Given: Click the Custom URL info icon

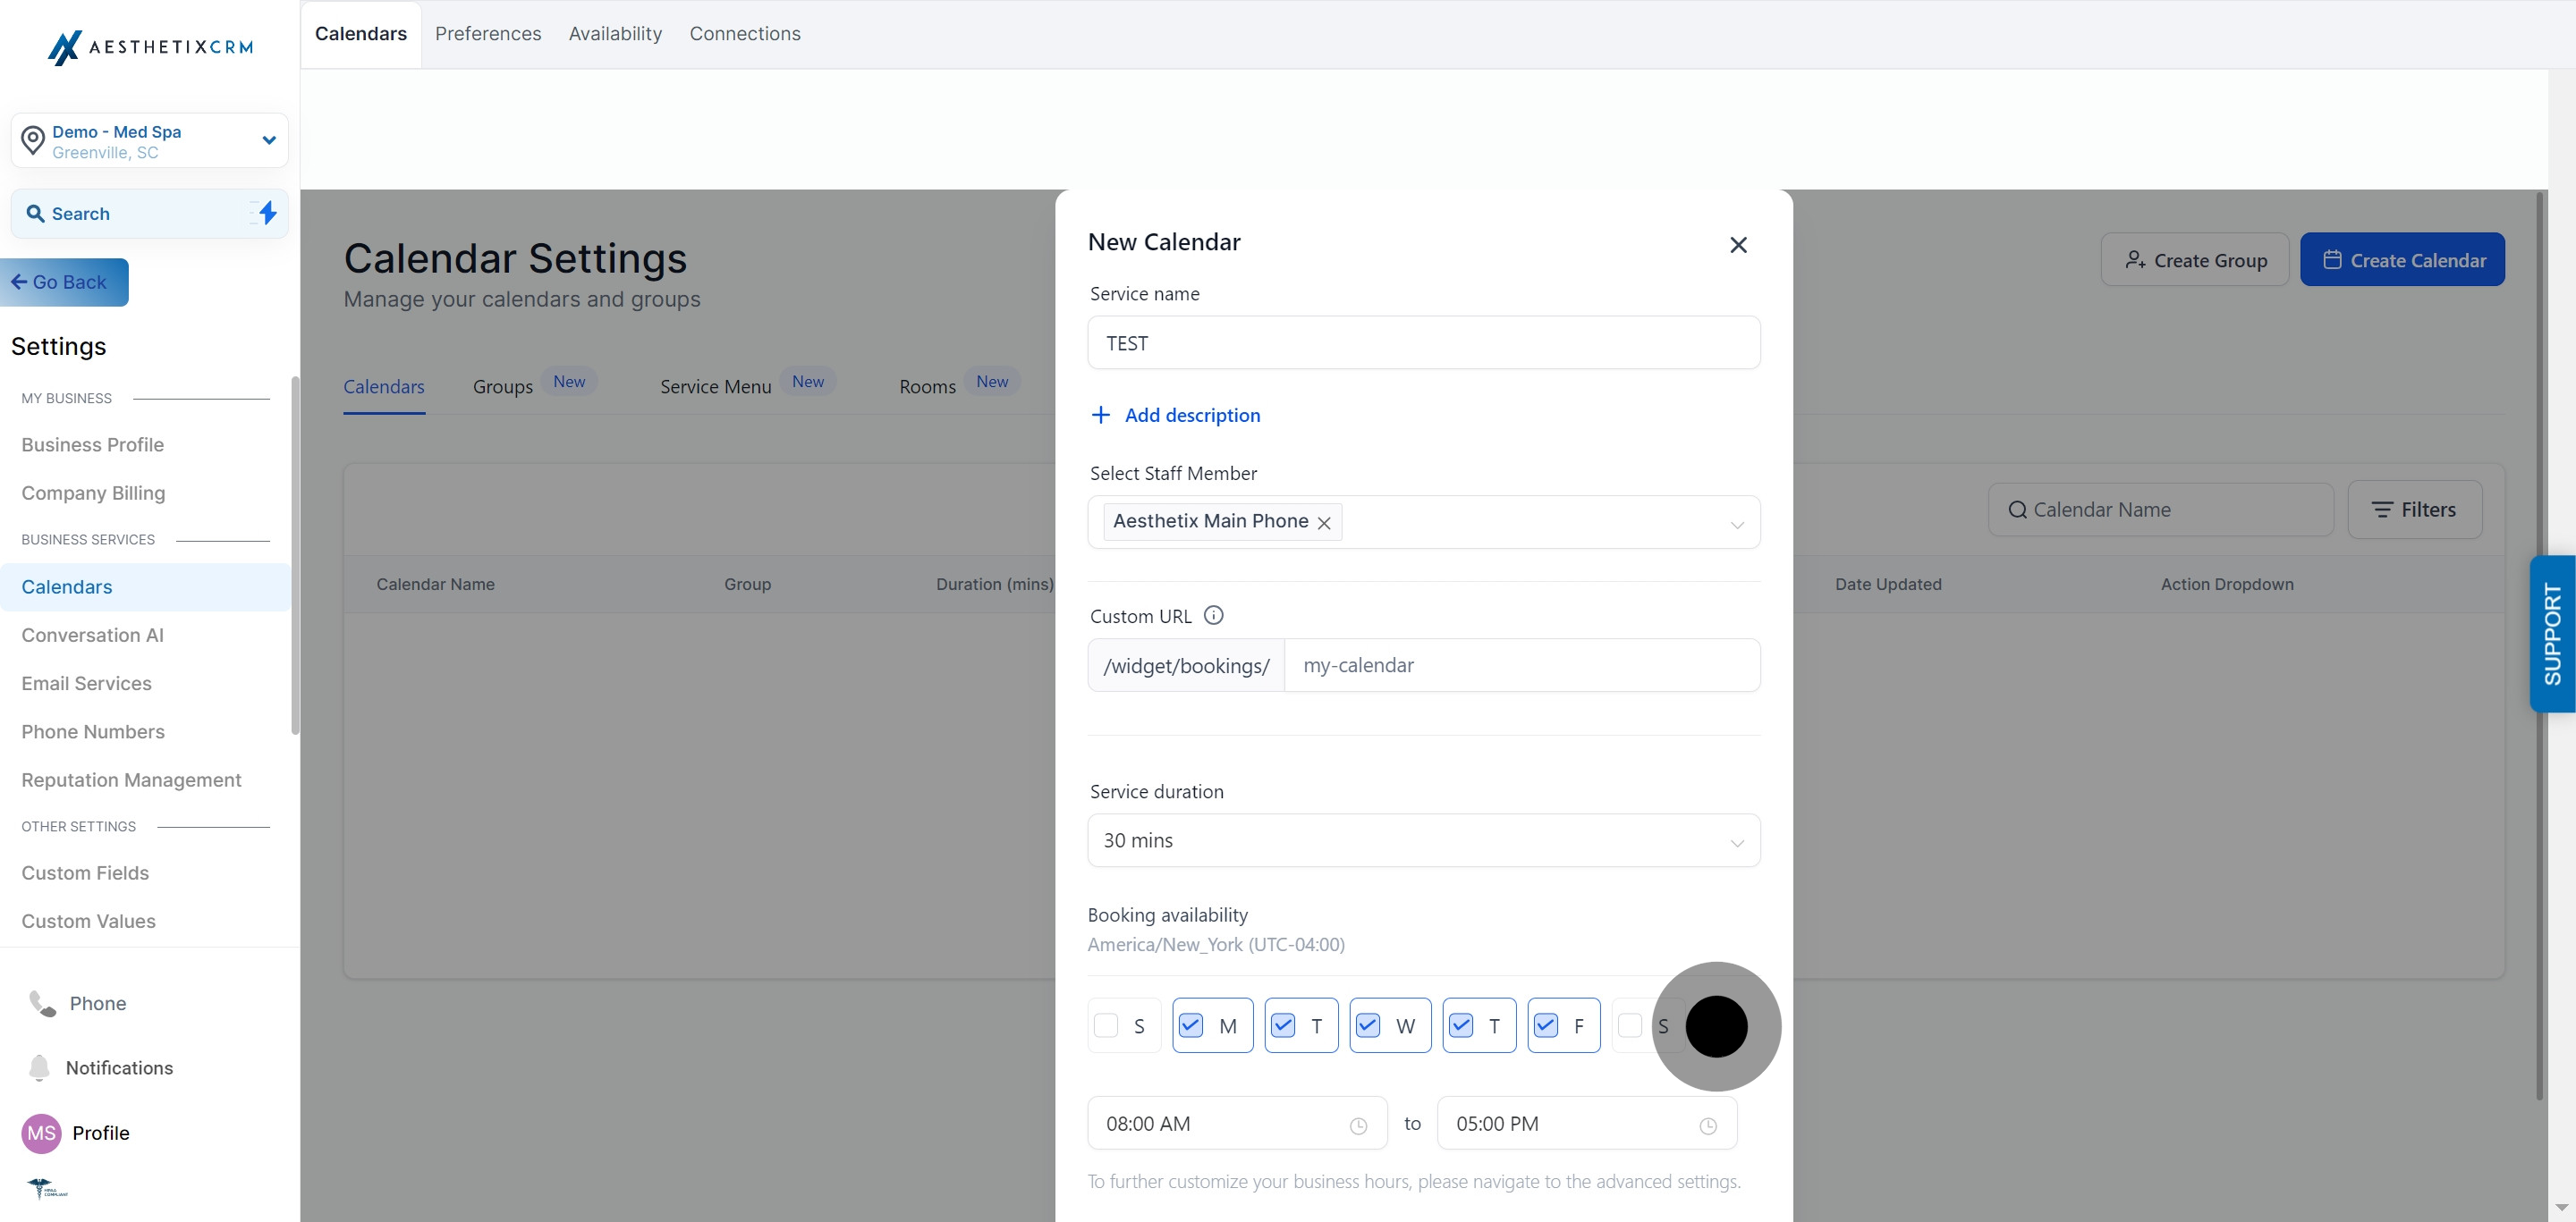Looking at the screenshot, I should 1213,616.
